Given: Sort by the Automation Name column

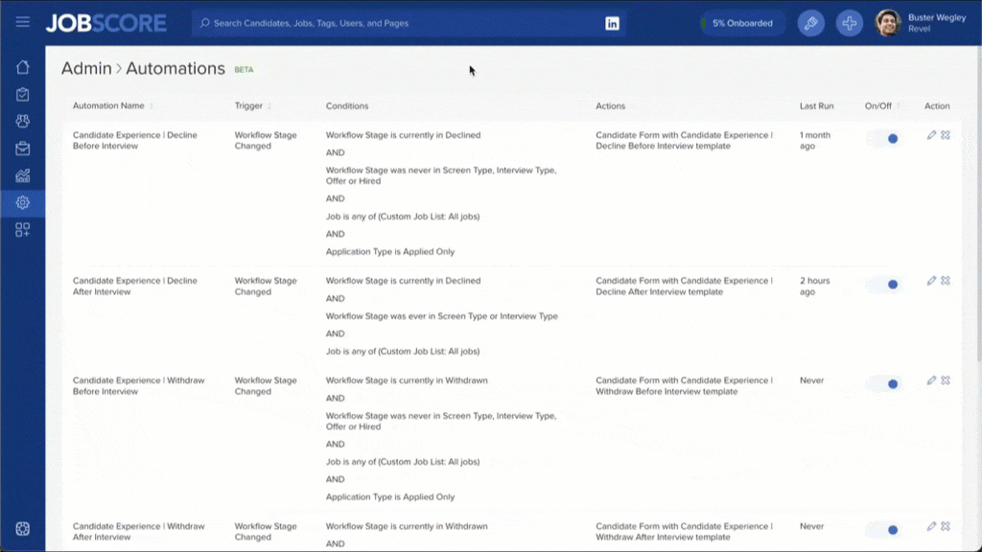Looking at the screenshot, I should tap(109, 106).
